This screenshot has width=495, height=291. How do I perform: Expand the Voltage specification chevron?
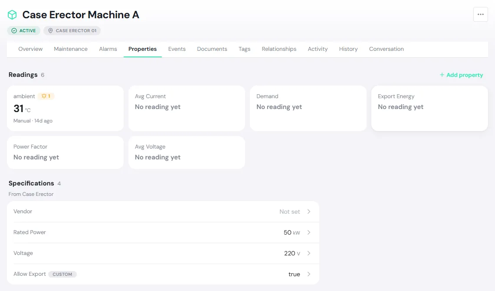point(309,253)
